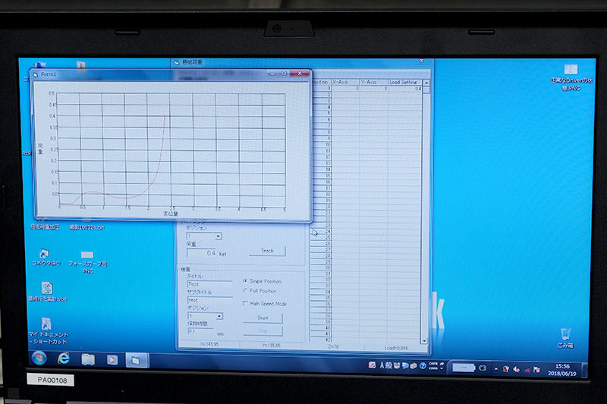The width and height of the screenshot is (607, 404).
Task: Click the Load Setting column header
Action: click(404, 83)
